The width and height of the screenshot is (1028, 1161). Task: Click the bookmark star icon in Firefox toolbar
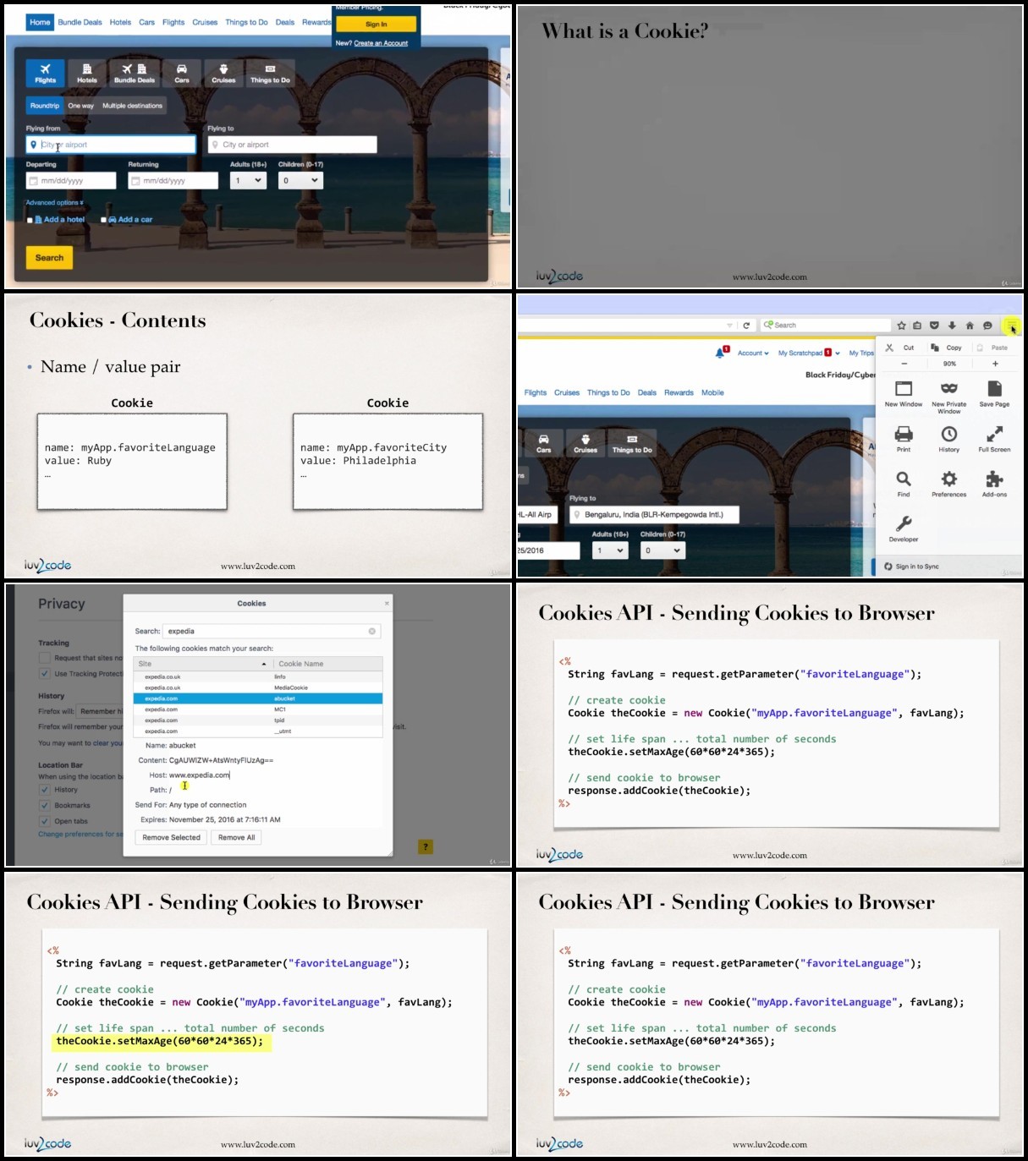(901, 326)
